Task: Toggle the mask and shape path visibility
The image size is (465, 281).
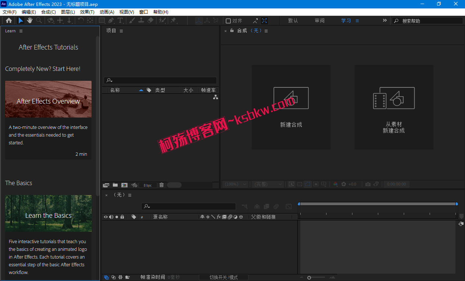Action: 308,184
